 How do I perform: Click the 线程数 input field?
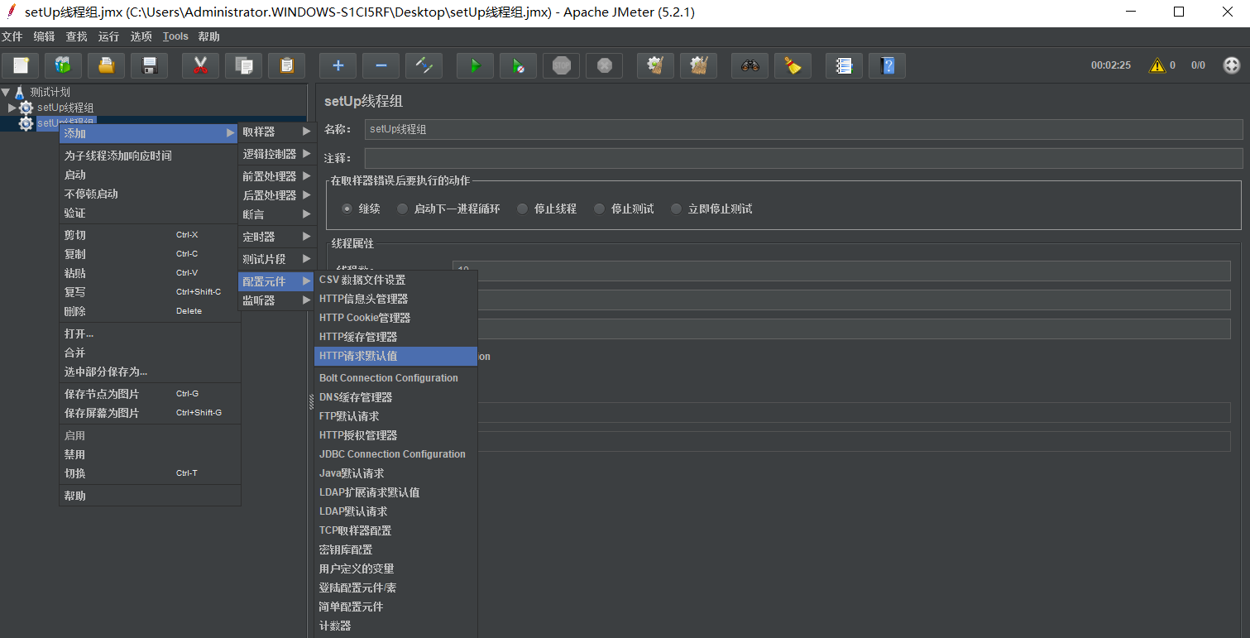[841, 271]
